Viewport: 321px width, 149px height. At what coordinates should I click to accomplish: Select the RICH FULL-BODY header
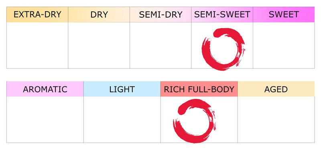click(199, 89)
